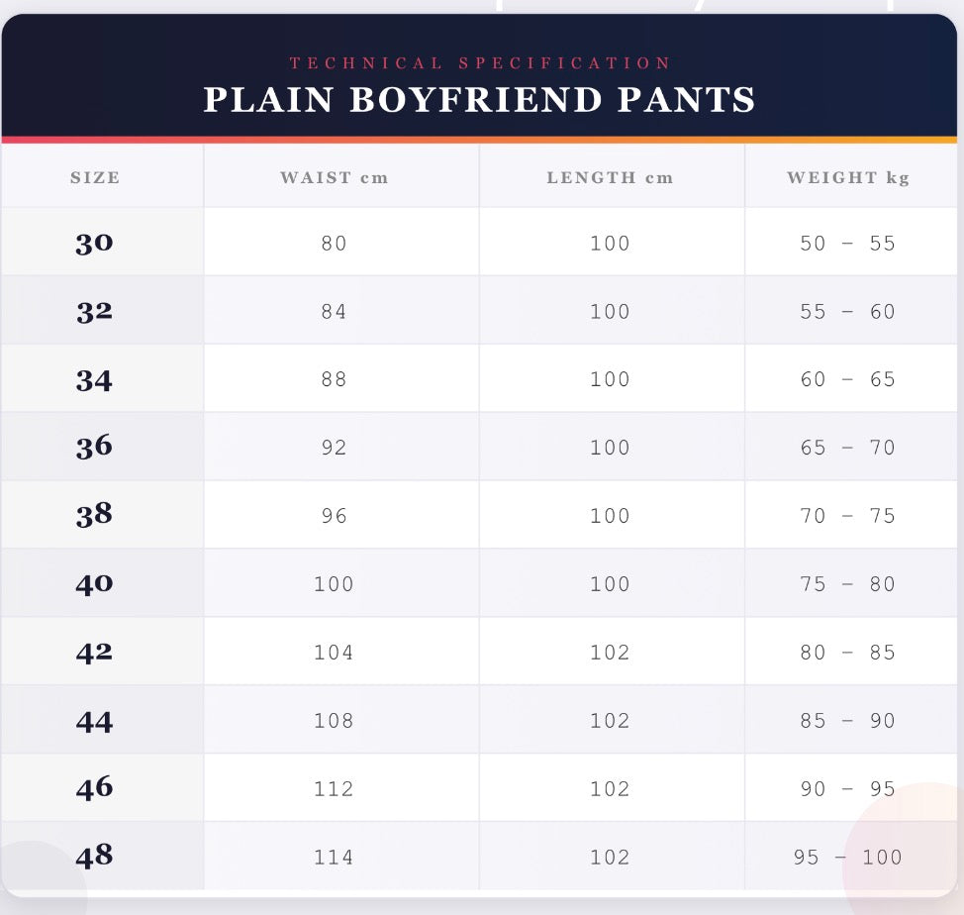Select the LENGTH cm column header
964x915 pixels.
(610, 177)
